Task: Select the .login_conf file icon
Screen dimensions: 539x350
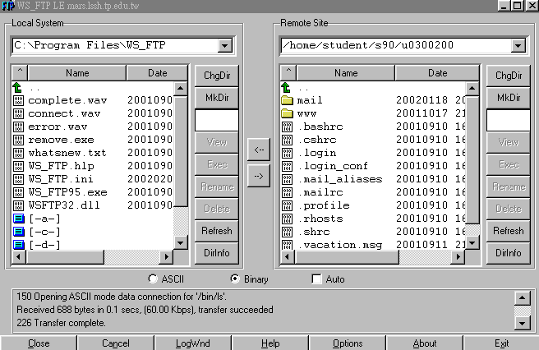Action: 287,166
